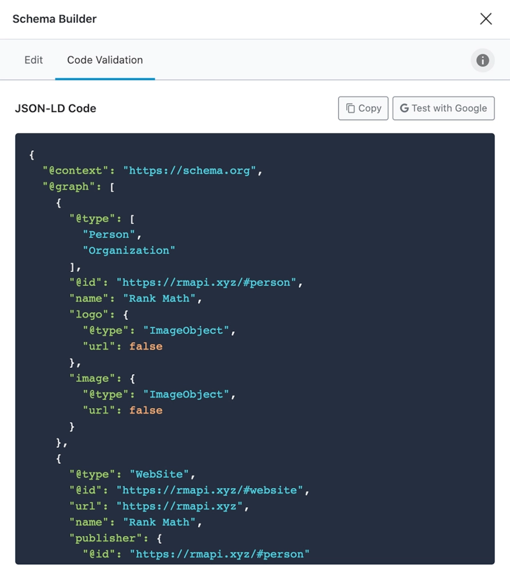Click the "Organization" type value
Screen dimensions: 510x585
tap(128, 250)
